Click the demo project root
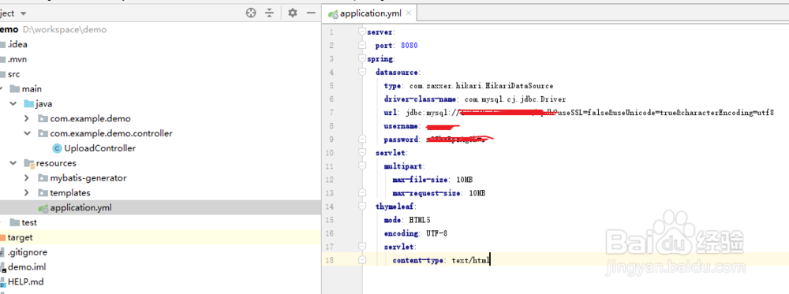The height and width of the screenshot is (294, 789). (x=9, y=30)
